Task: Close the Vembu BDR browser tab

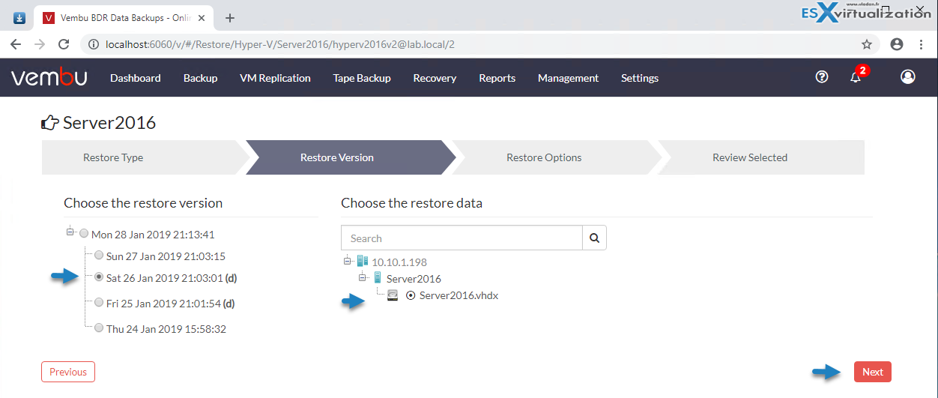Action: (202, 18)
